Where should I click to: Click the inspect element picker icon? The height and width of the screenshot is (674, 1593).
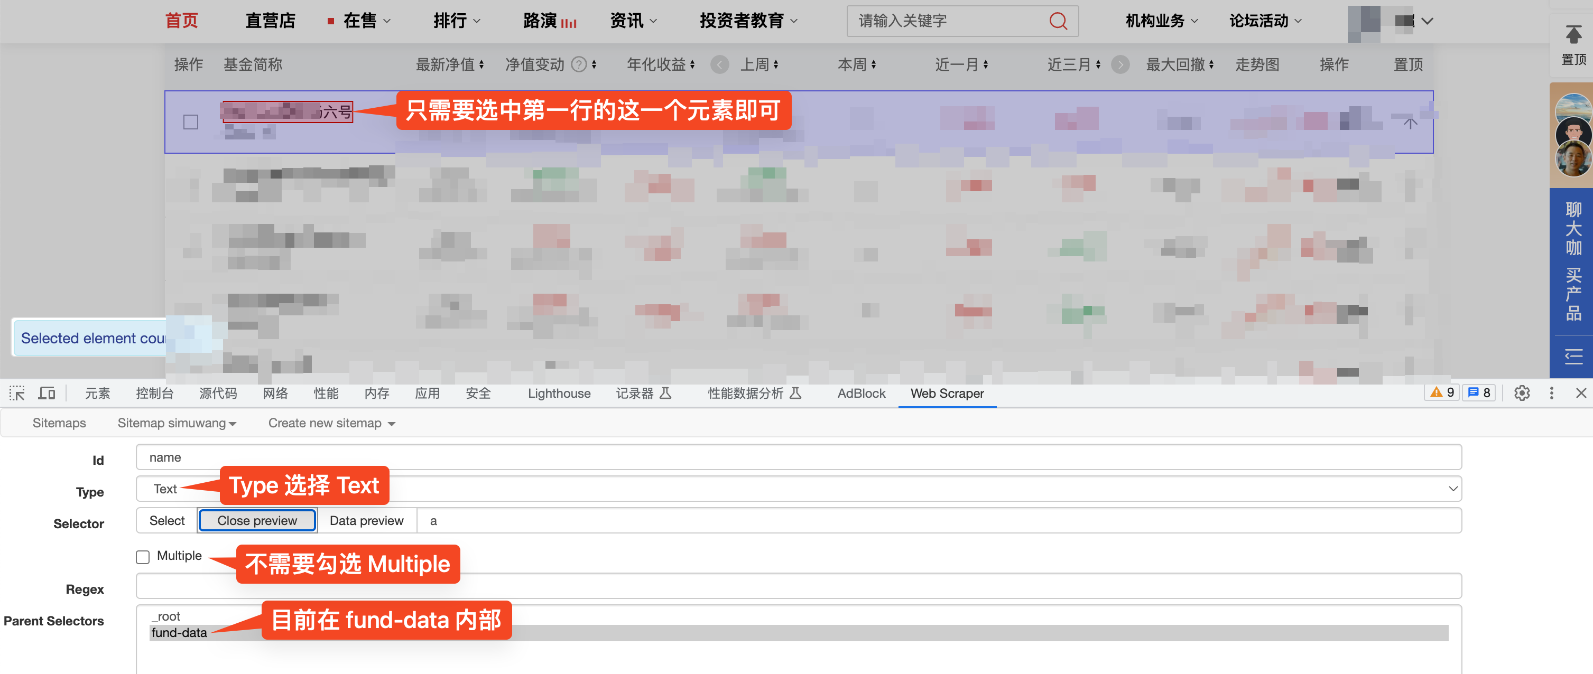(17, 394)
